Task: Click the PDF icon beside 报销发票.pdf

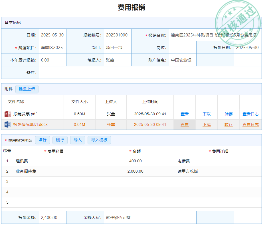Action: coord(8,114)
